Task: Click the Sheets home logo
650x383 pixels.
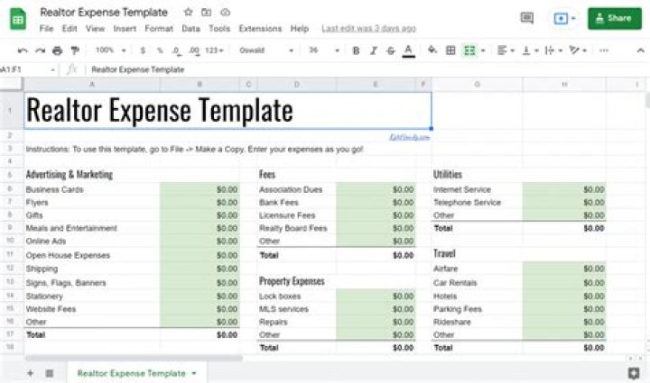Action: [x=18, y=19]
